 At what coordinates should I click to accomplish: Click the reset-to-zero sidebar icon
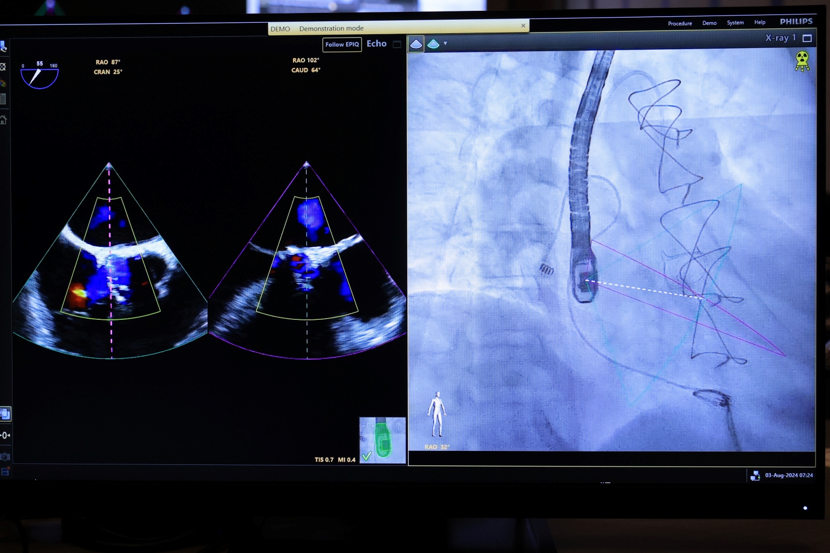tap(5, 435)
